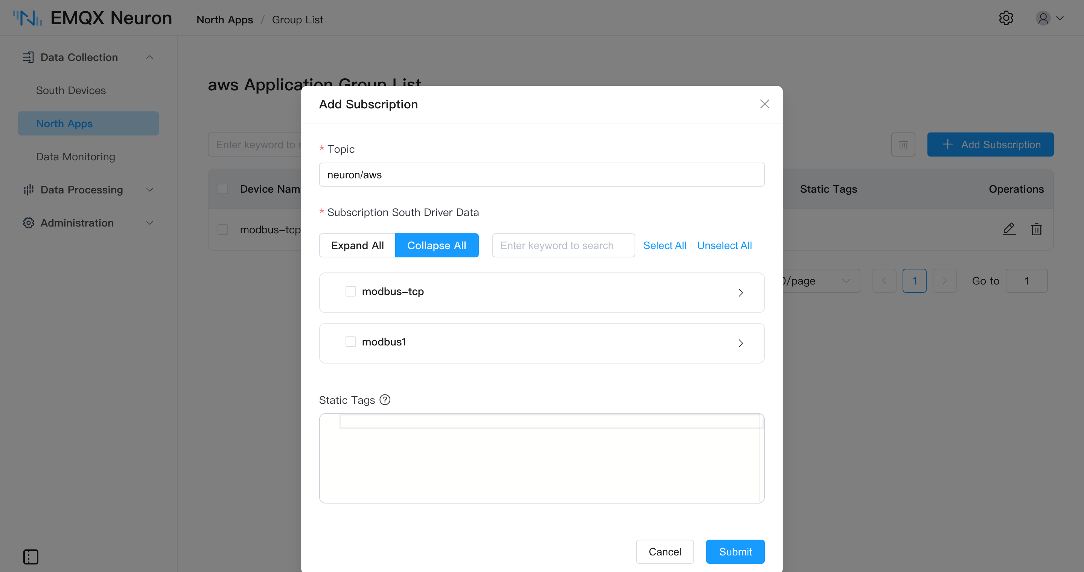The image size is (1084, 572).
Task: Expand the Administration menu
Action: pos(150,223)
